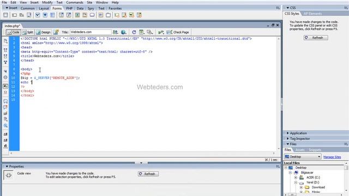The image size is (349, 196).
Task: Insert an Image Field form element
Action: 77,15
